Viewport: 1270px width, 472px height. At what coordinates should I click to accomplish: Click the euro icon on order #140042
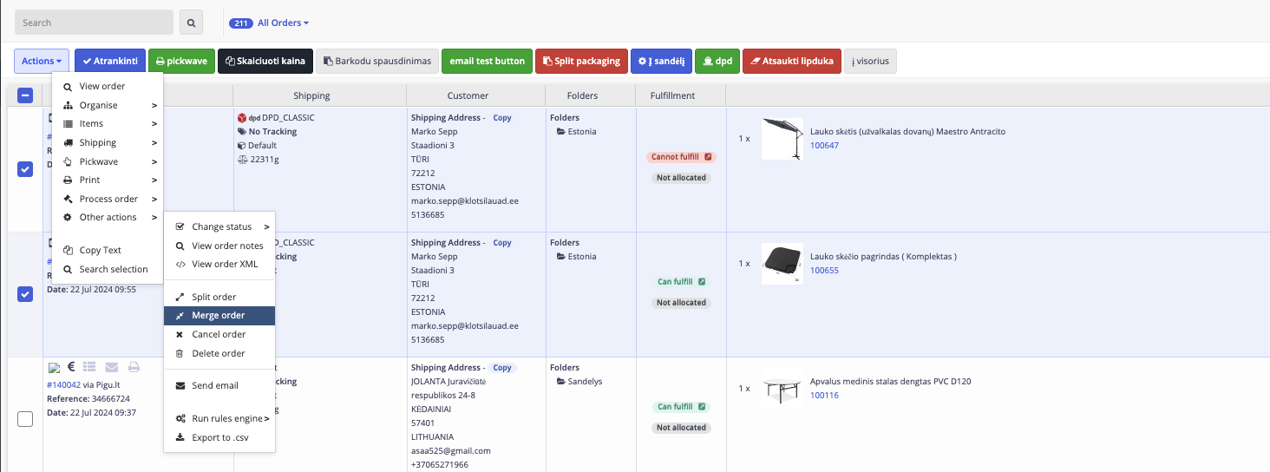(71, 367)
